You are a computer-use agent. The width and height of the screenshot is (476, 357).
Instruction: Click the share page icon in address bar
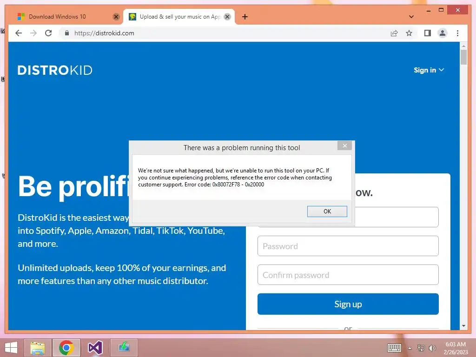[394, 33]
